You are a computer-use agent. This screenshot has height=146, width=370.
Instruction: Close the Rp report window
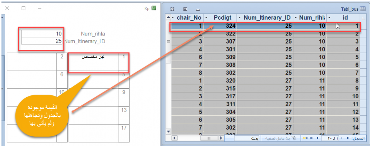(7, 8)
